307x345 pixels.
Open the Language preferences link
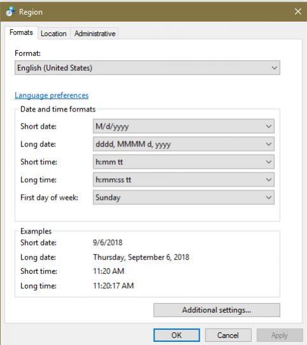(51, 95)
